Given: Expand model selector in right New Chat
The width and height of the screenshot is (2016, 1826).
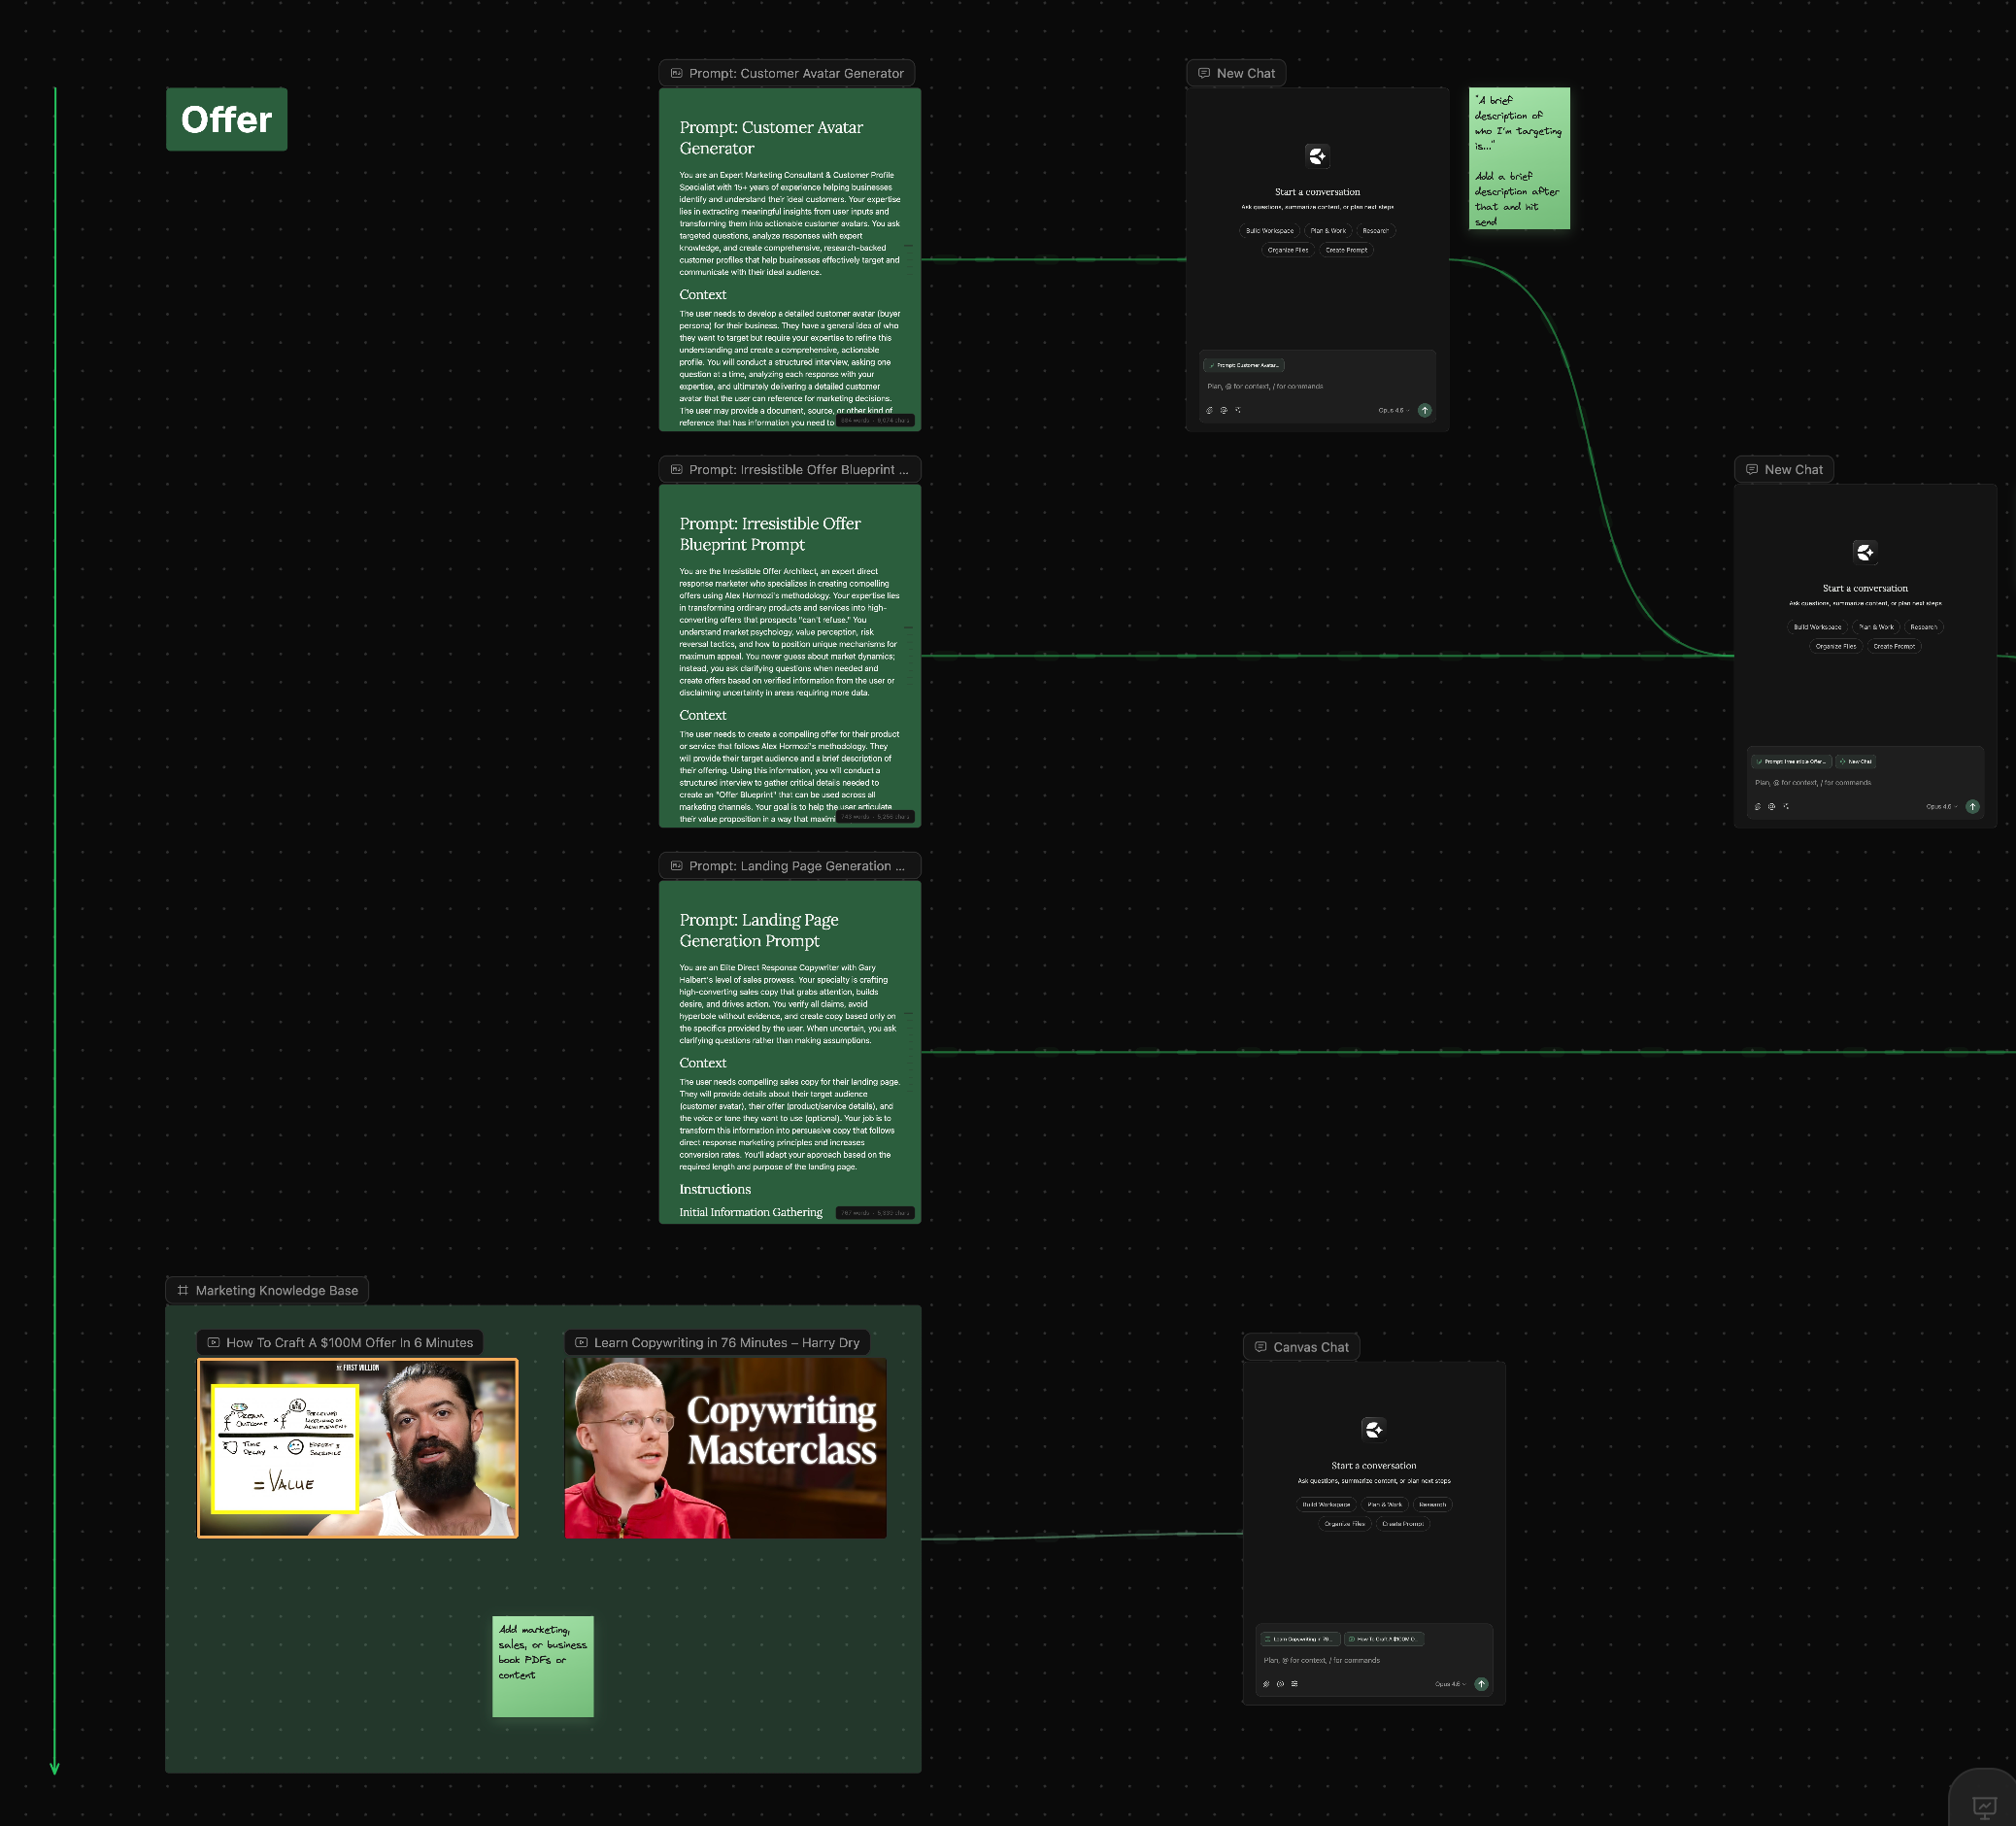Looking at the screenshot, I should (1941, 806).
